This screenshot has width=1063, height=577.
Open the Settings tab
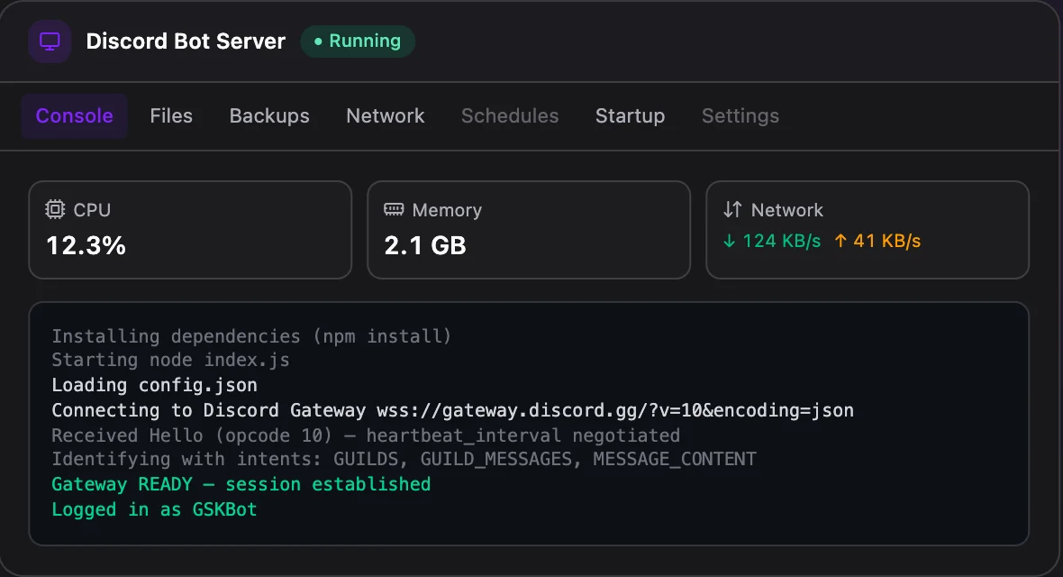click(740, 116)
